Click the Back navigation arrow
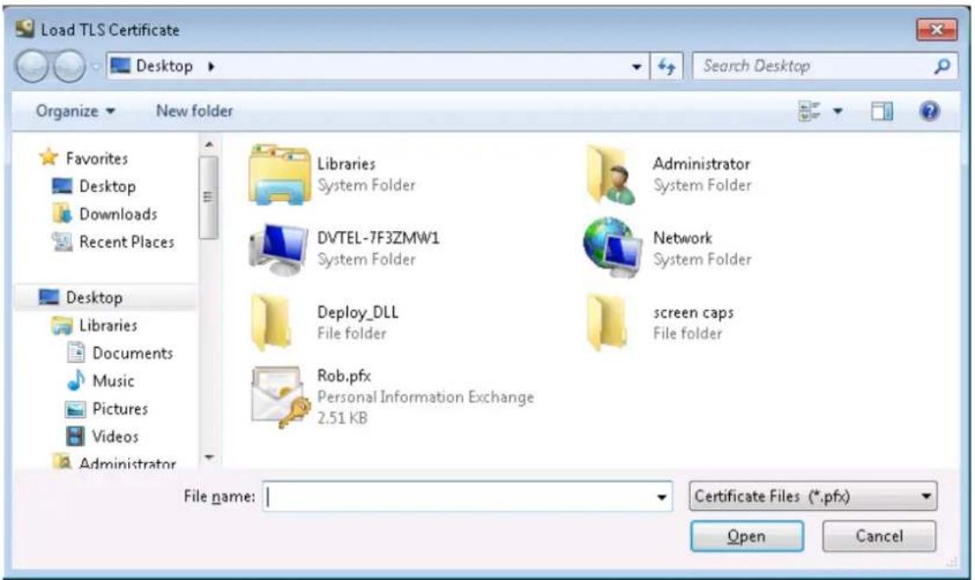 (32, 66)
